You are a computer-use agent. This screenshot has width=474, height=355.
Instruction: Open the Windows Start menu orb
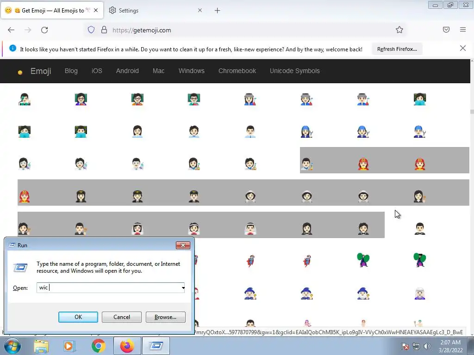(x=12, y=346)
